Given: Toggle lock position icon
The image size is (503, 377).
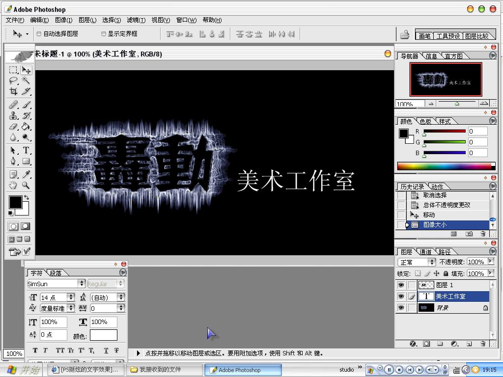Looking at the screenshot, I should 436,273.
